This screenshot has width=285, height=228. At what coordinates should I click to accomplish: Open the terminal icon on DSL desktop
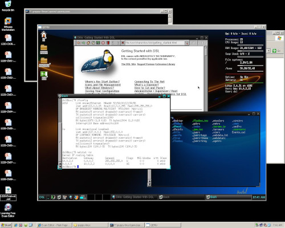point(44,75)
